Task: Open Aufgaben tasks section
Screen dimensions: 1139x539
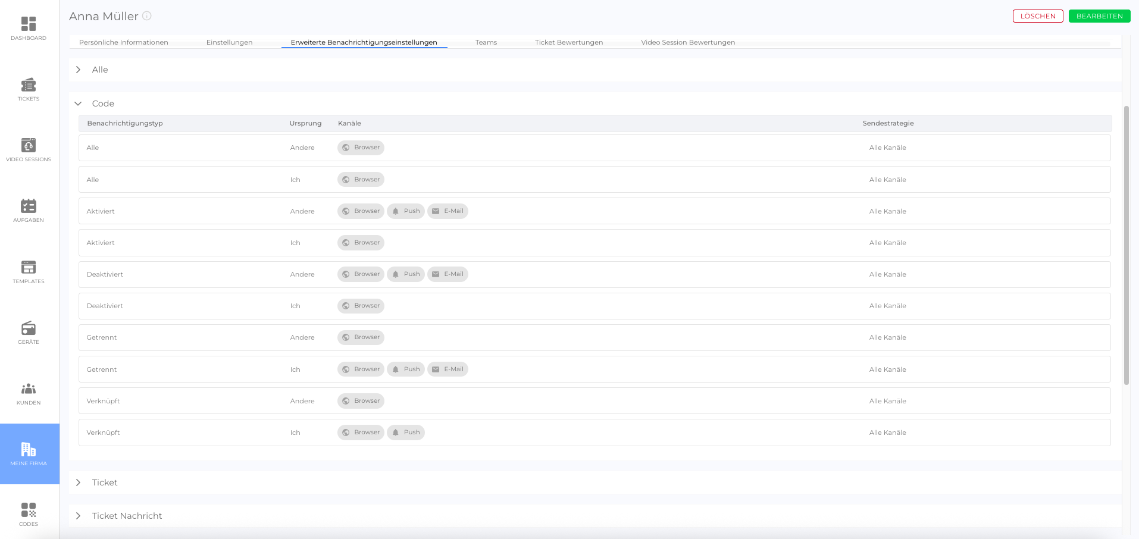Action: click(29, 211)
